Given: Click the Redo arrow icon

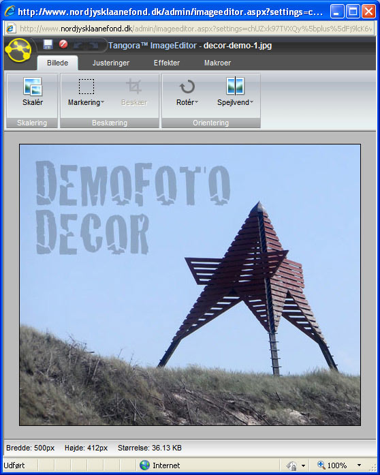Looking at the screenshot, I should click(x=93, y=45).
